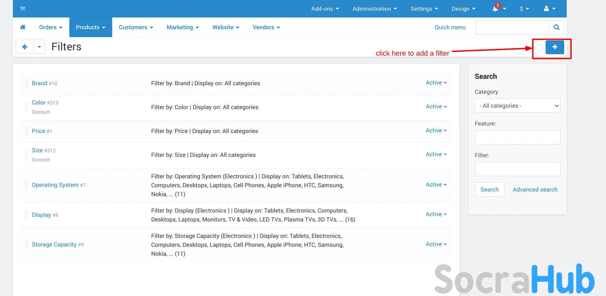Toggle the Active status of Brand filter
Image resolution: width=606 pixels, height=296 pixels.
tap(436, 83)
